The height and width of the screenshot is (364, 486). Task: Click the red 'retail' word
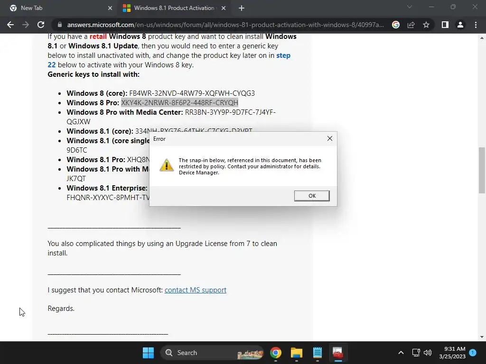[98, 36]
